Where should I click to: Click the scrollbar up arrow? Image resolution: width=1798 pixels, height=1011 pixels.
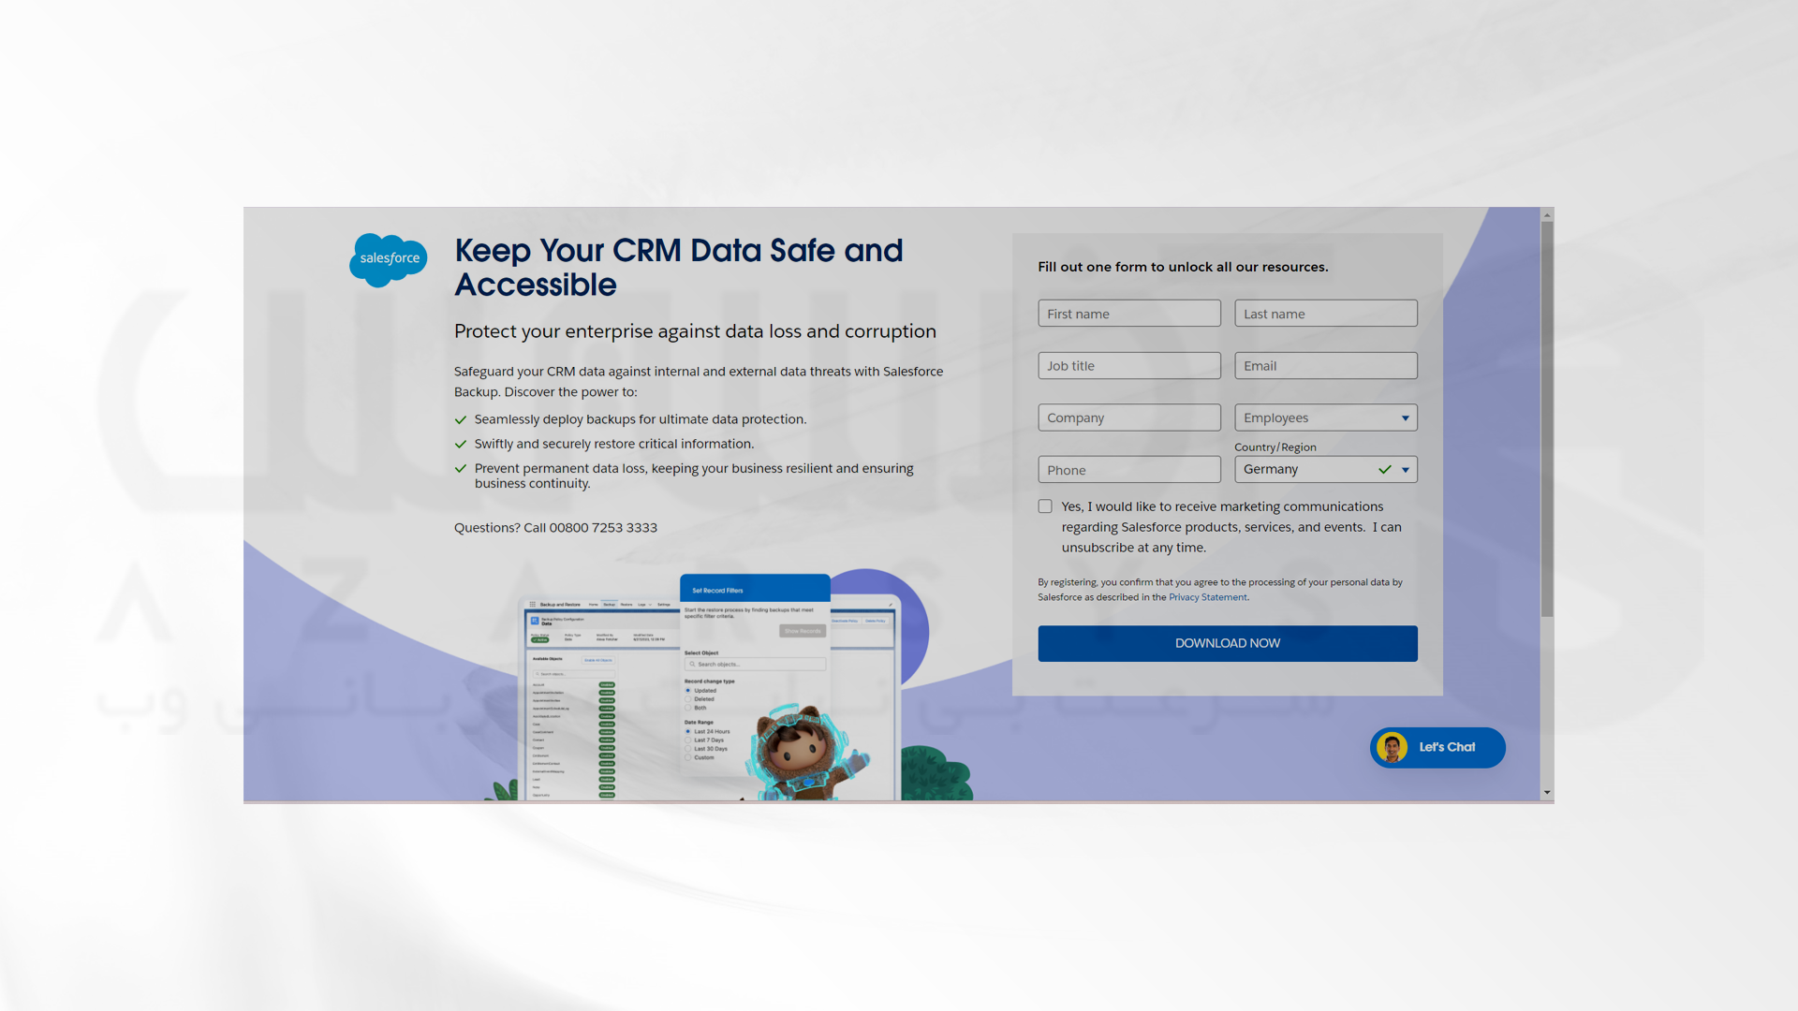coord(1547,215)
